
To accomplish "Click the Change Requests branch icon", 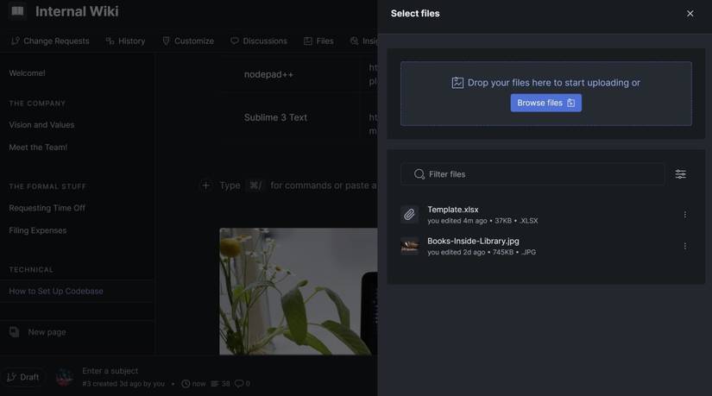I will coord(15,41).
